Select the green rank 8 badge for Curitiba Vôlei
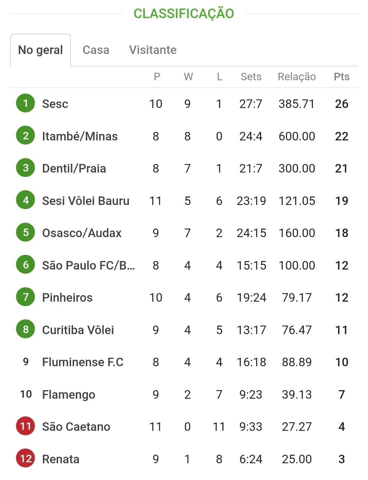The width and height of the screenshot is (368, 480). coord(26,329)
